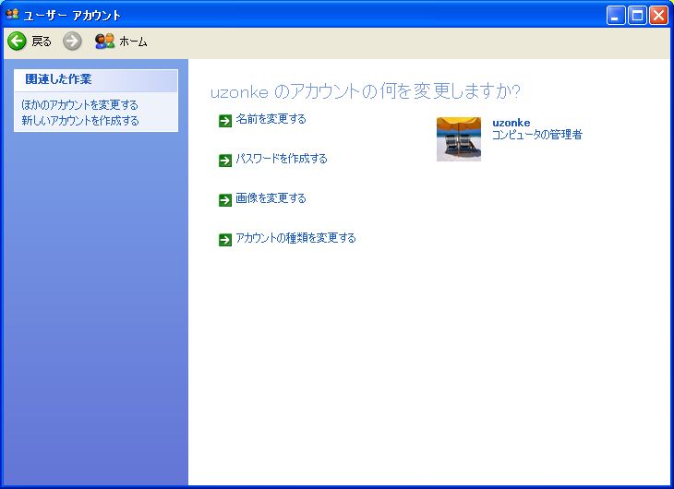Click the User Accounts title bar icon
Viewport: 674px width, 489px height.
pos(13,15)
